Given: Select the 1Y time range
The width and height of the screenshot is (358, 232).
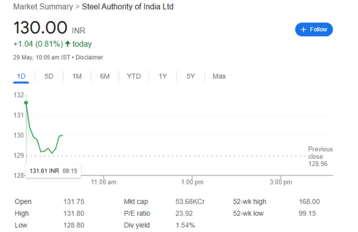Looking at the screenshot, I should coord(162,76).
